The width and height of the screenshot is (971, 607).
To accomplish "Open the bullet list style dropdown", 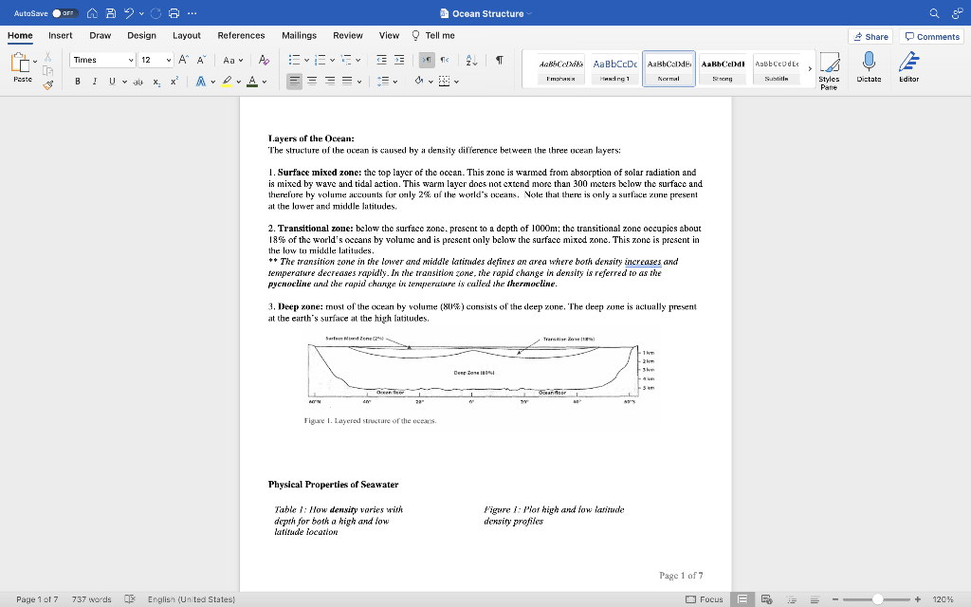I will (x=306, y=60).
